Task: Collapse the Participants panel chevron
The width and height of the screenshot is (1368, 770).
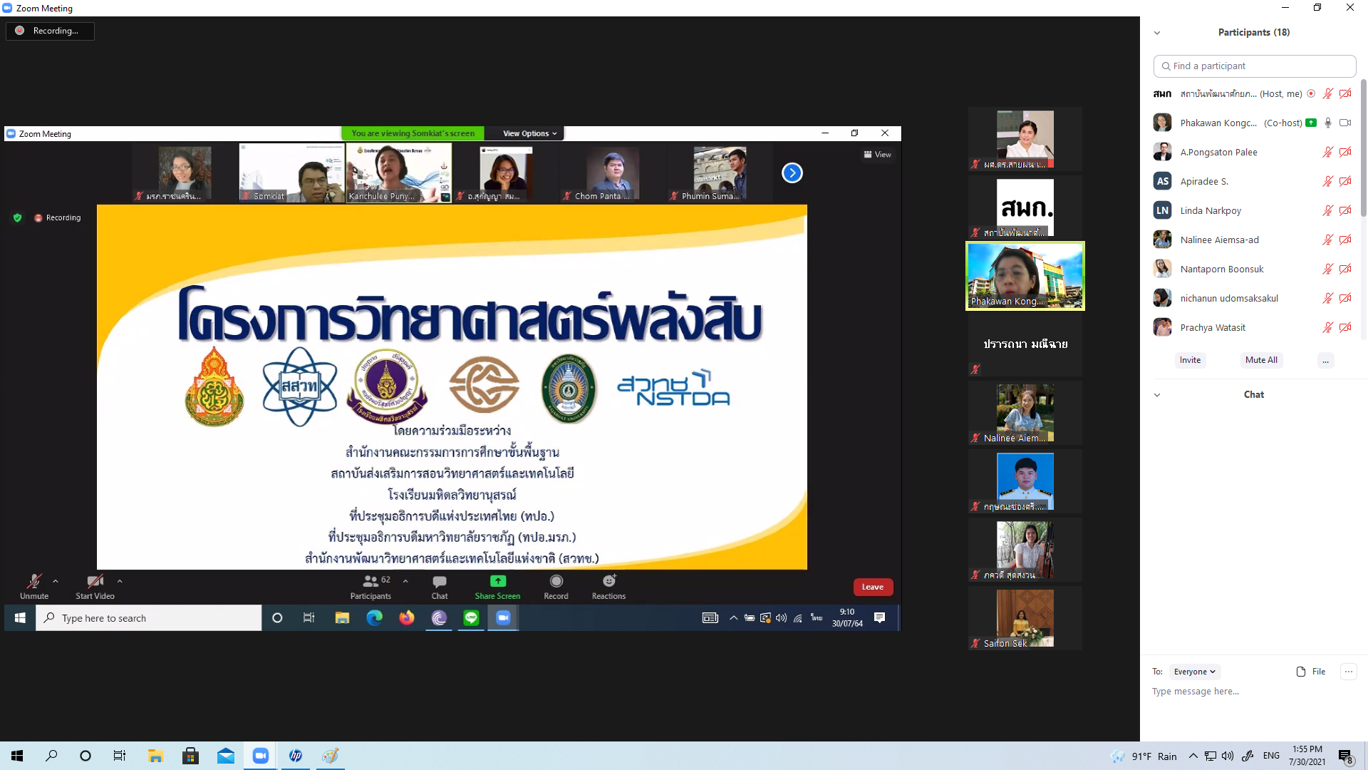Action: [1157, 33]
